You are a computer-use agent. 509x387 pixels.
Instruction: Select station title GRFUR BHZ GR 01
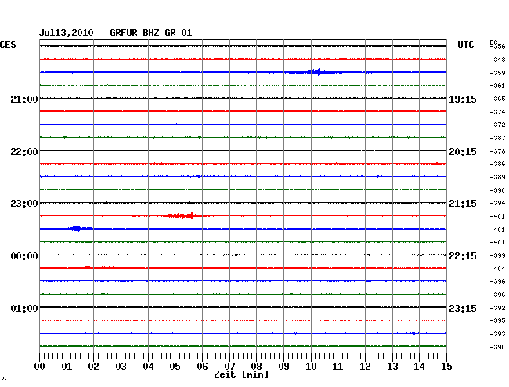pos(151,33)
